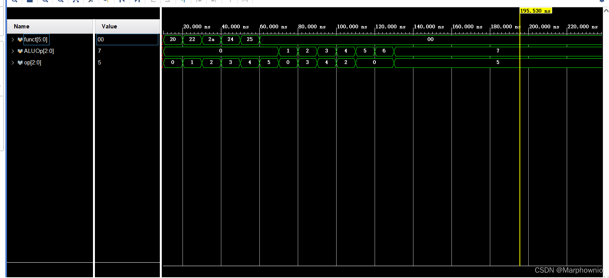Click the bus icon next to ALUOp[2:0]

tap(20, 51)
